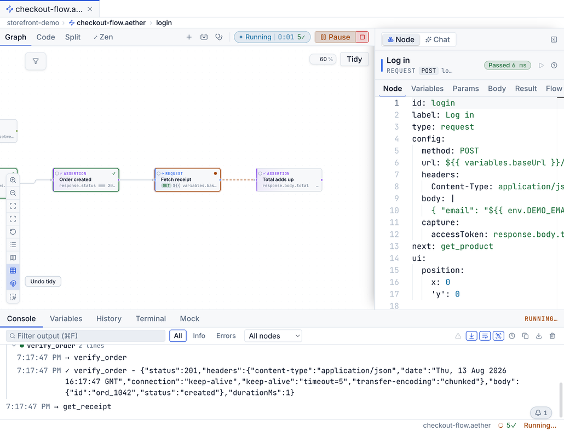Select the Info log level filter
Image resolution: width=564 pixels, height=431 pixels.
pos(199,336)
